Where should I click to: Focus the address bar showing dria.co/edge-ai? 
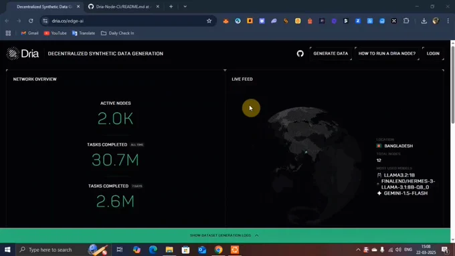tap(127, 21)
